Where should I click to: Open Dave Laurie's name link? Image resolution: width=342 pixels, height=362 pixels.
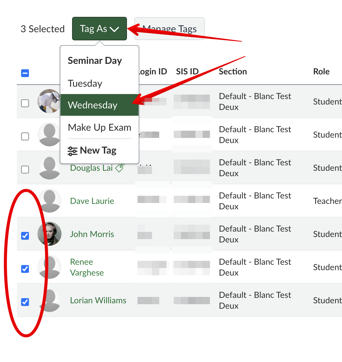point(92,201)
